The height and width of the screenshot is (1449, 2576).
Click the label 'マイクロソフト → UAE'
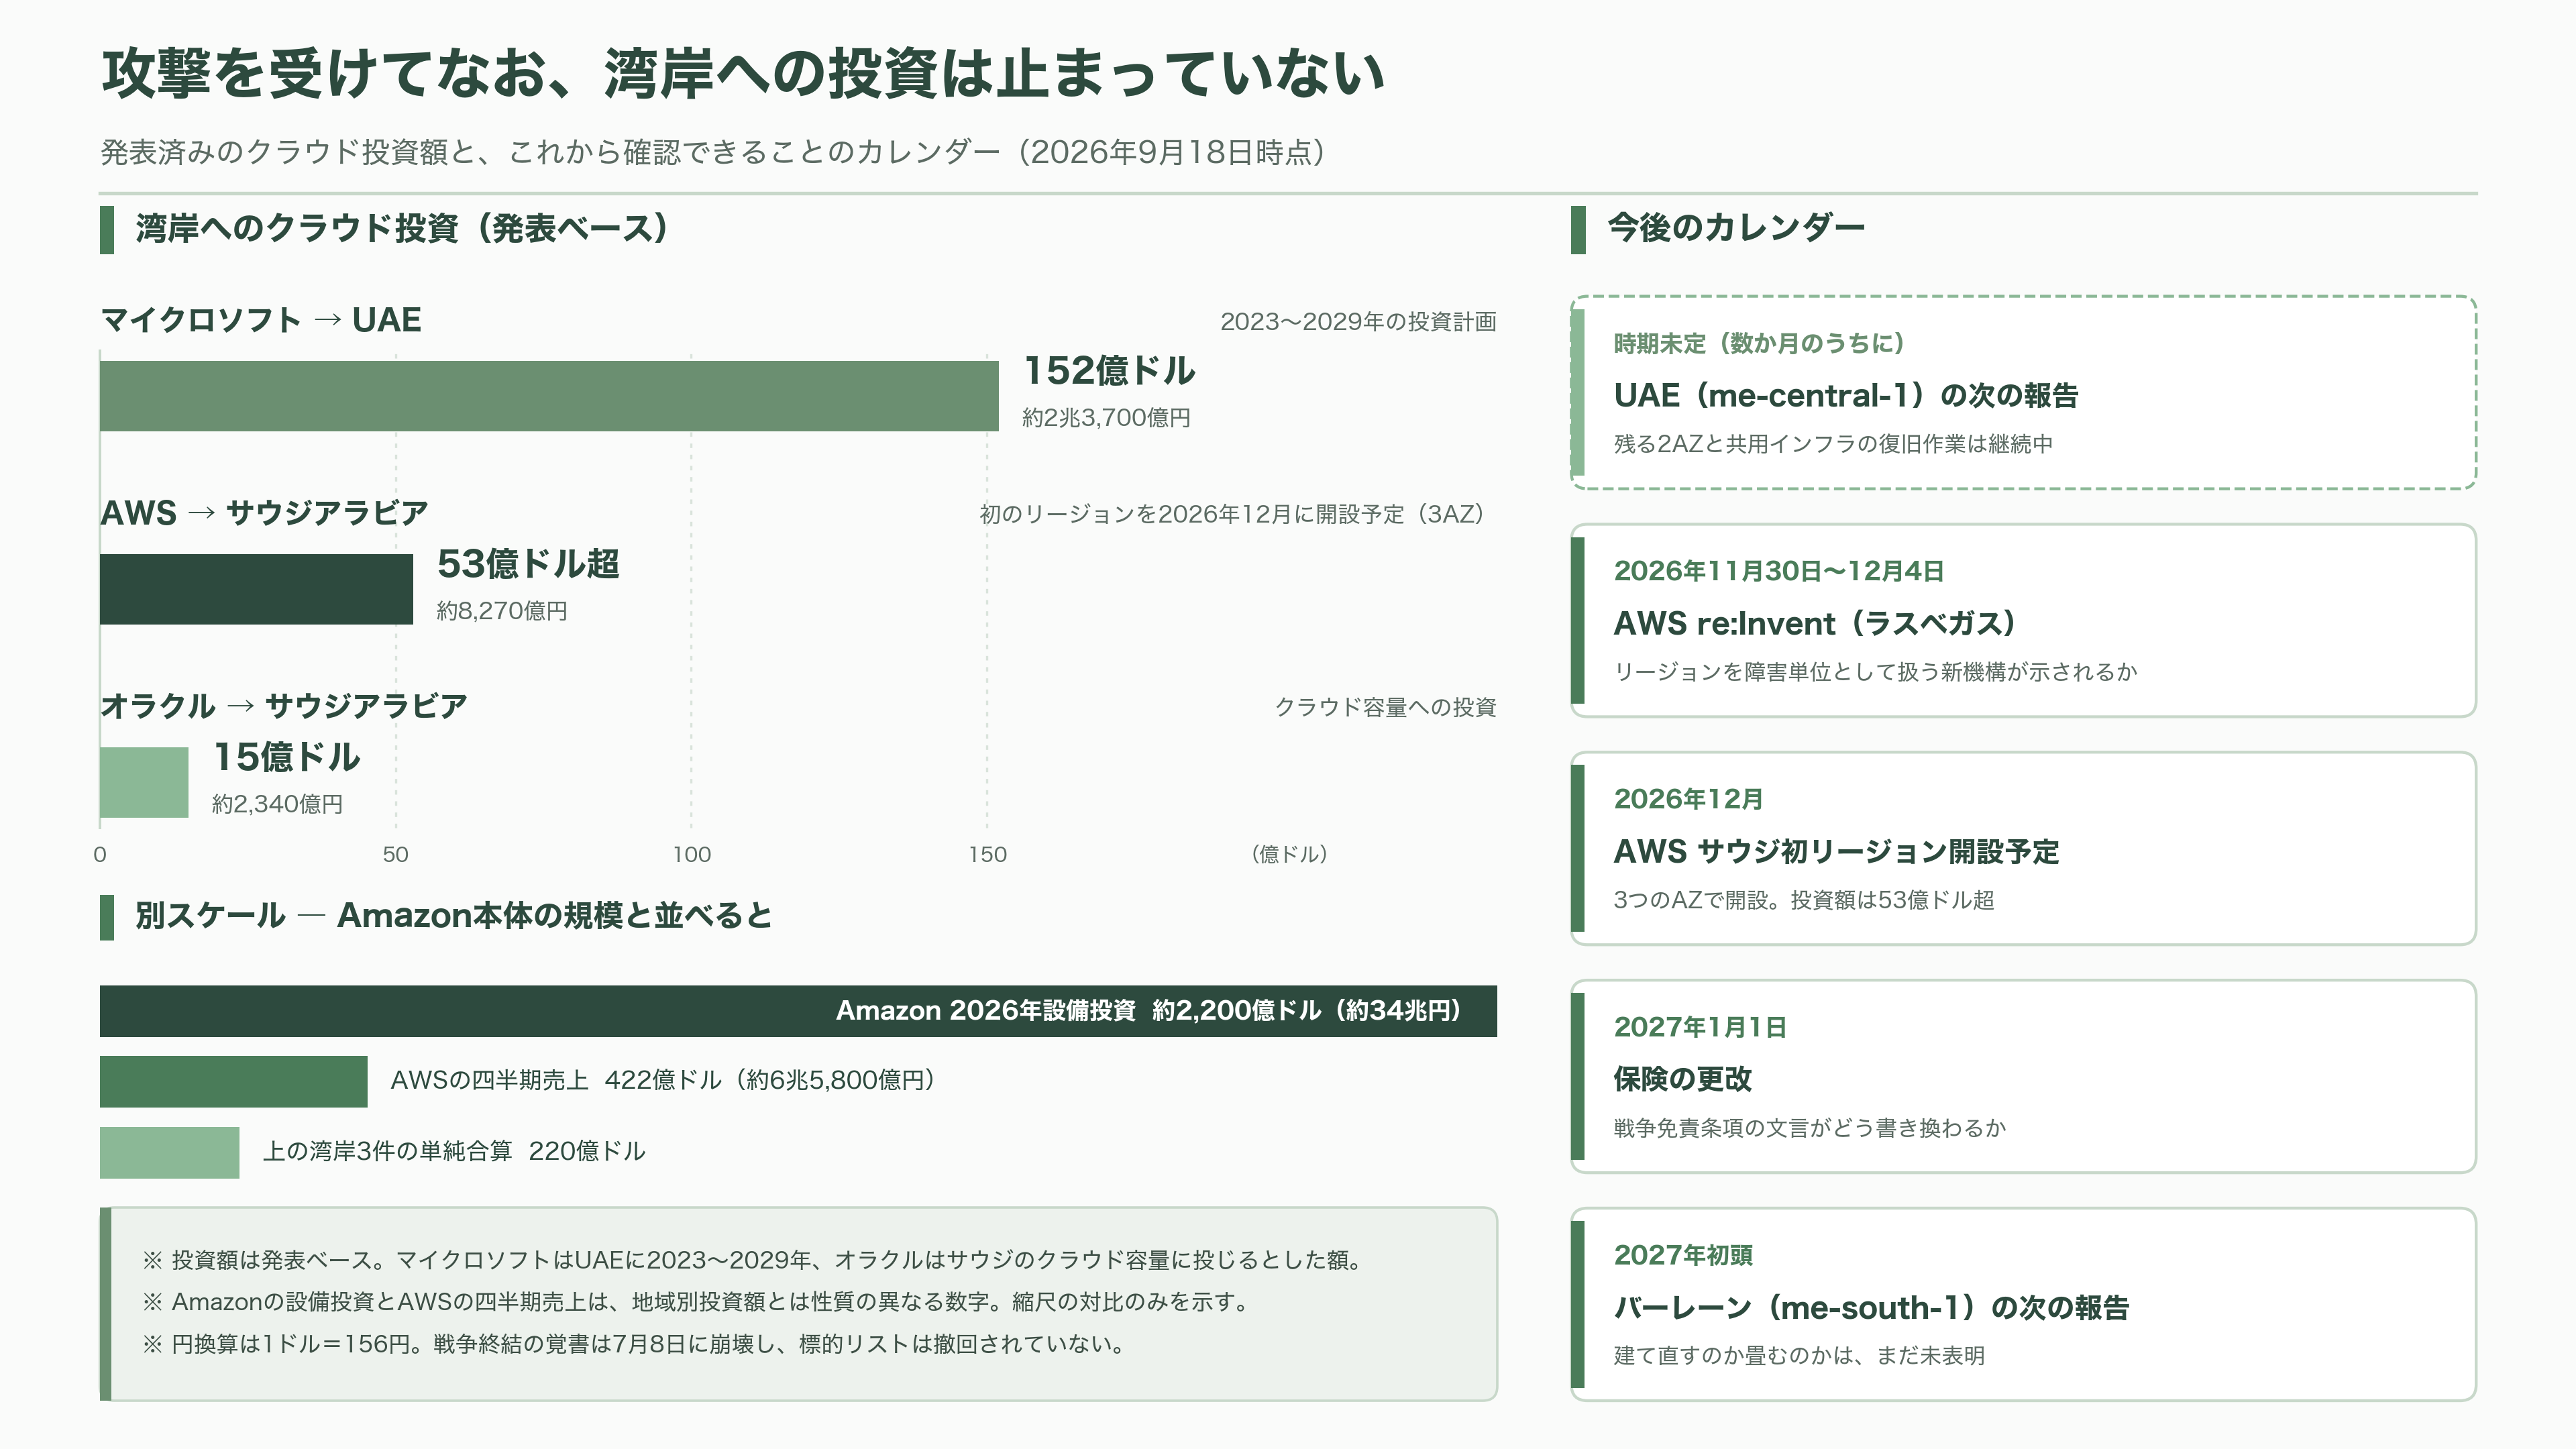(x=261, y=320)
